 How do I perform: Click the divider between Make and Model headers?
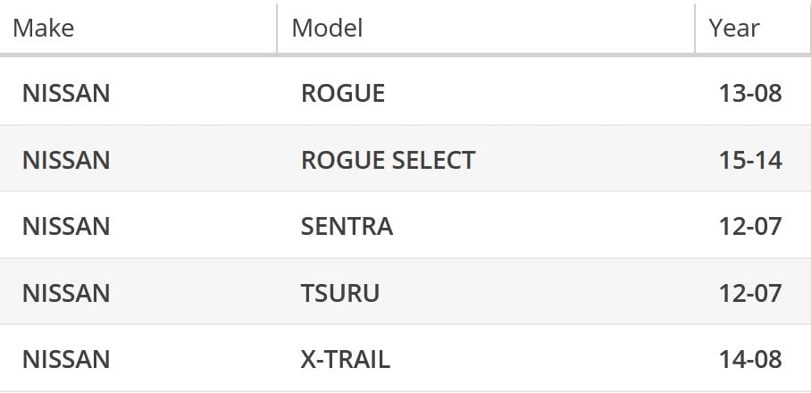[x=277, y=28]
